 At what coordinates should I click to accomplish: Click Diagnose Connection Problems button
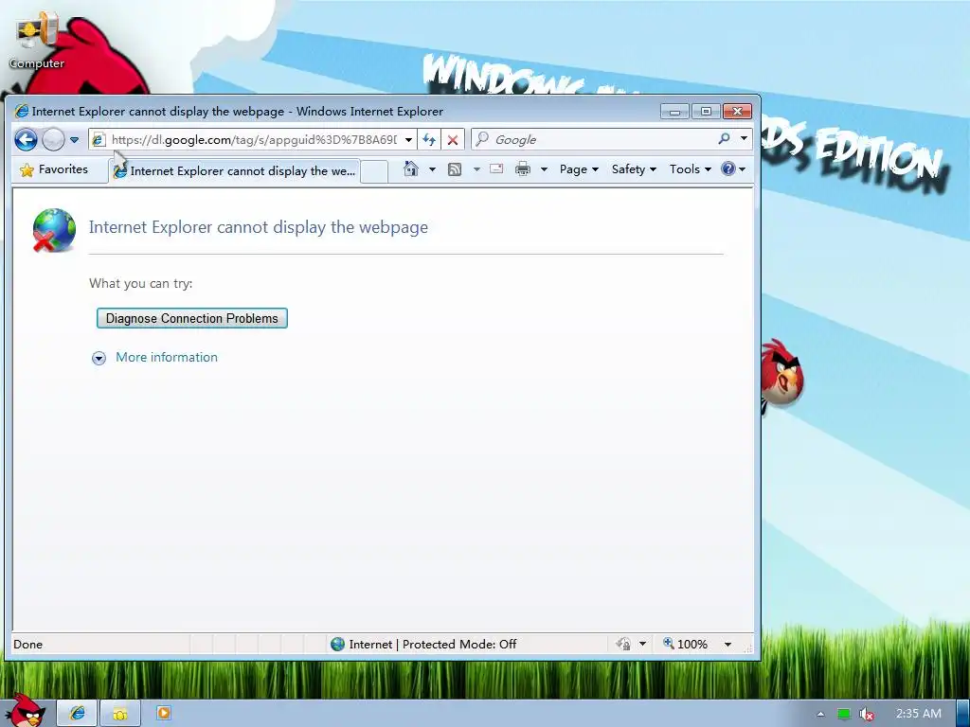(191, 318)
